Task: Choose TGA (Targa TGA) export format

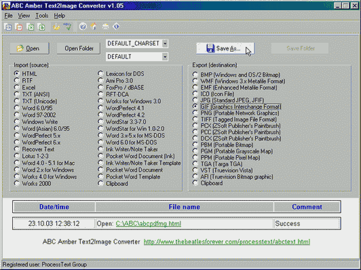Action: 218,164
